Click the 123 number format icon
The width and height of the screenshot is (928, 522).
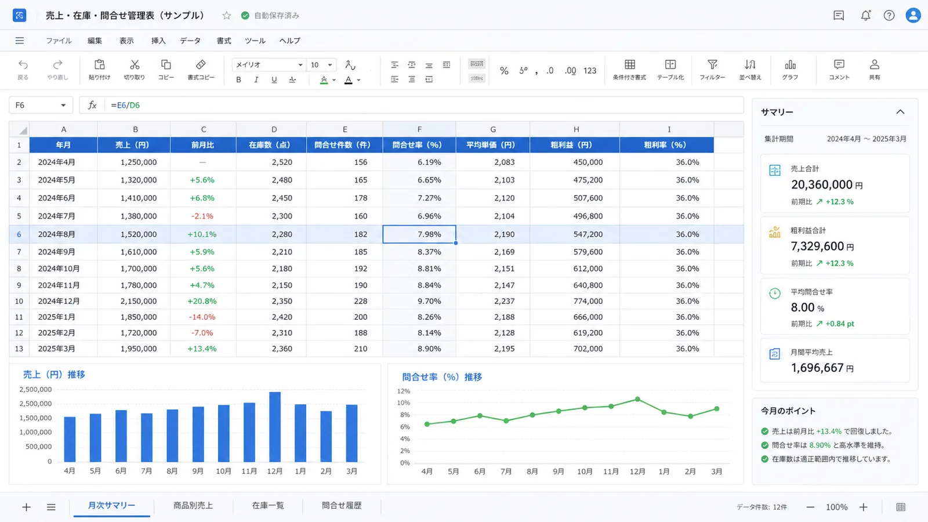(590, 71)
